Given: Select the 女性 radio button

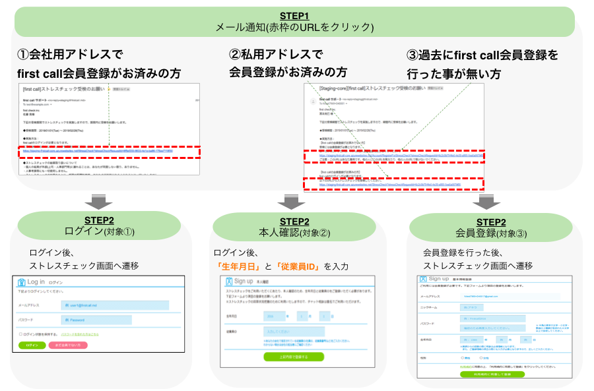Looking at the screenshot, I should click(480, 357).
